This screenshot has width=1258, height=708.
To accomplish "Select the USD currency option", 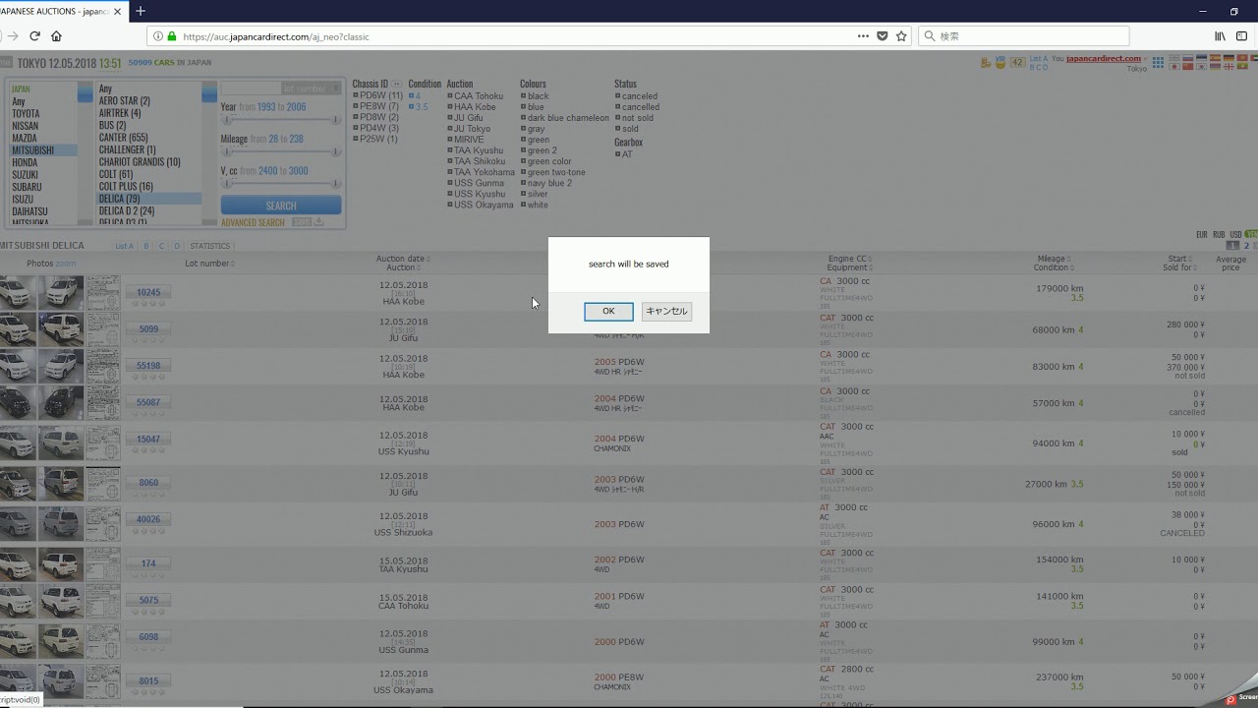I will [1235, 235].
